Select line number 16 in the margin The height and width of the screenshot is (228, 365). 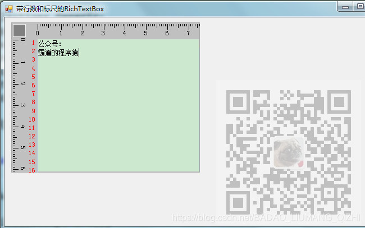[x=32, y=170]
